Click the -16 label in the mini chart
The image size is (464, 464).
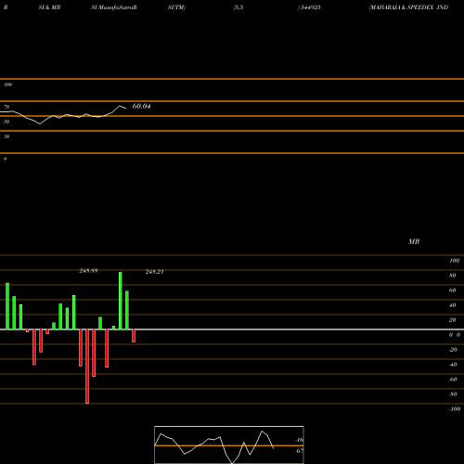300,440
